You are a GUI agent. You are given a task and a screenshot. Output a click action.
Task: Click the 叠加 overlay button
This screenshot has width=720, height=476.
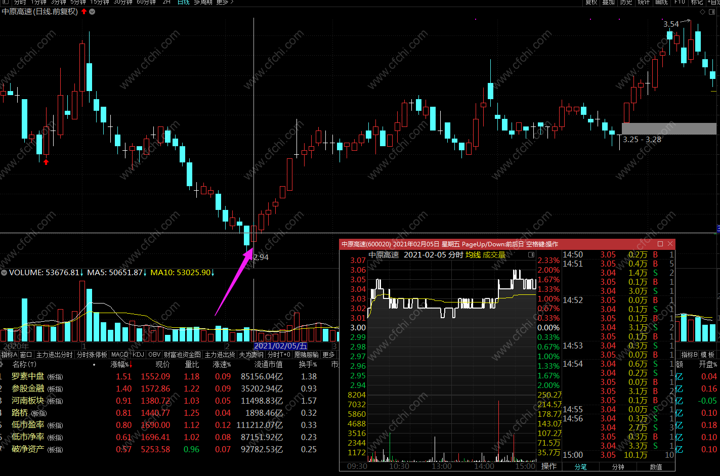[609, 2]
